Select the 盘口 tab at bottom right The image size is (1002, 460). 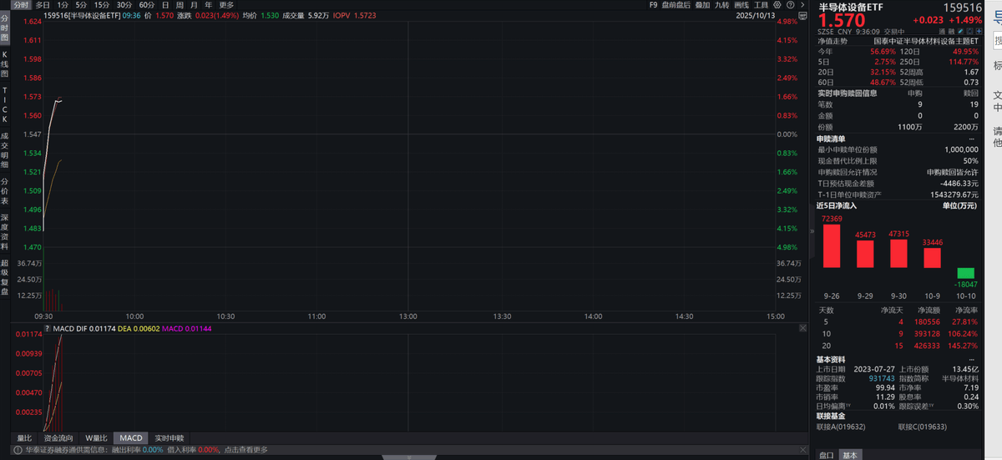tap(826, 455)
